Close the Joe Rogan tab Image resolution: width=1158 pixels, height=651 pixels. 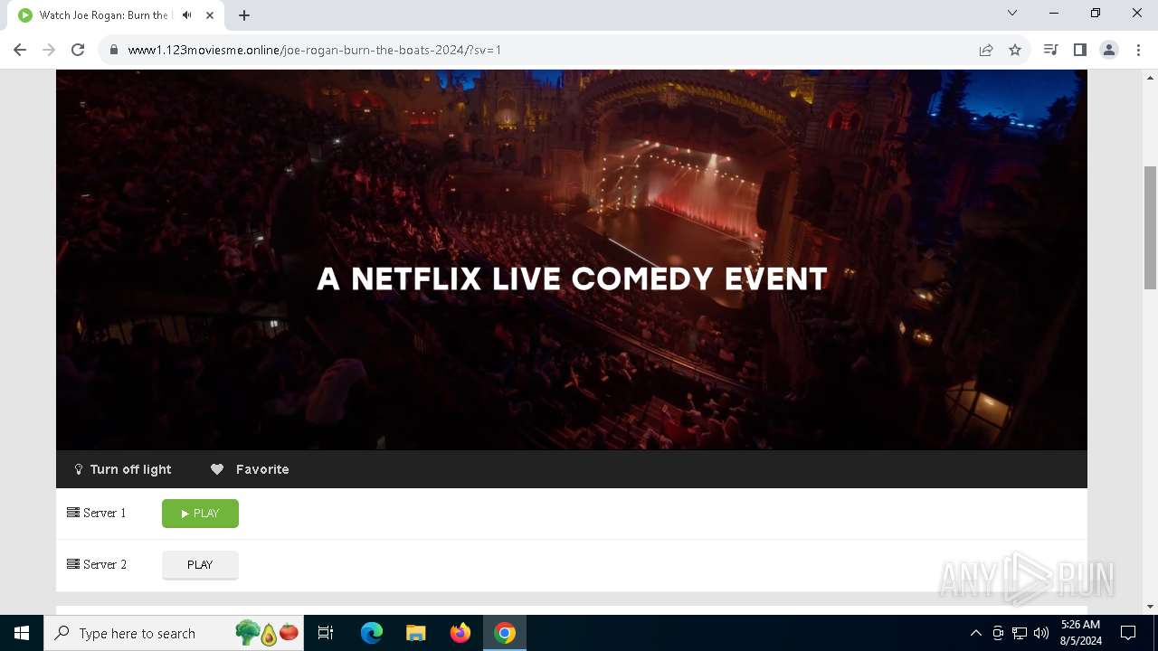(210, 15)
